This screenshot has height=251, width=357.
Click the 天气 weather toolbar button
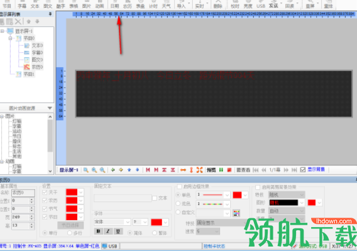click(166, 4)
